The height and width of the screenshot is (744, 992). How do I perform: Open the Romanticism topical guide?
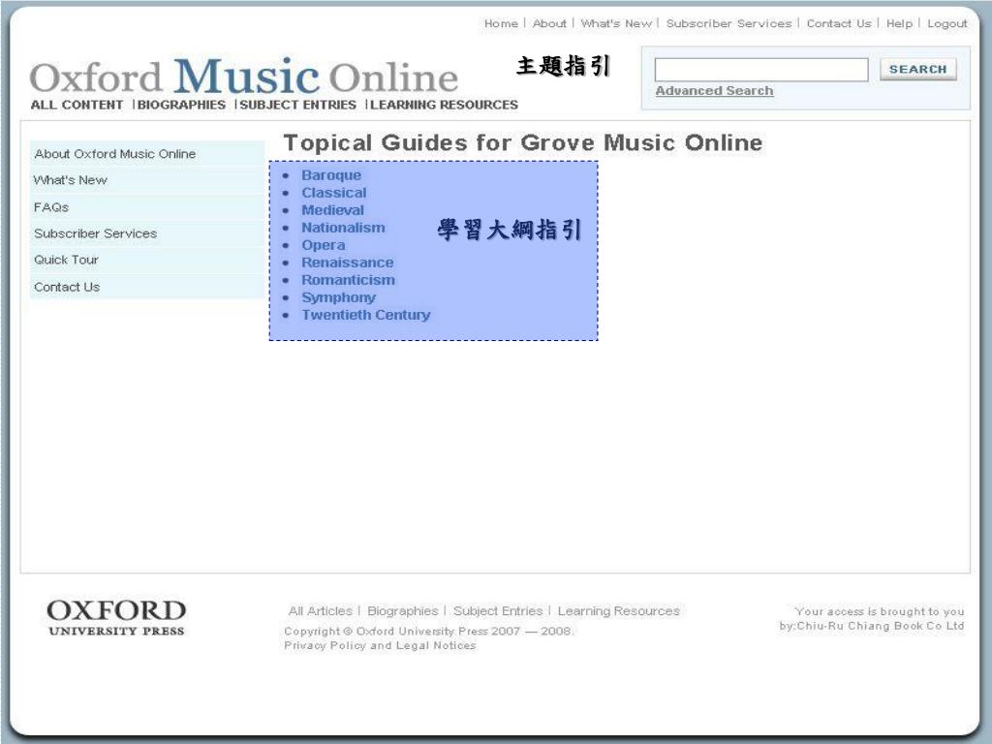coord(348,280)
